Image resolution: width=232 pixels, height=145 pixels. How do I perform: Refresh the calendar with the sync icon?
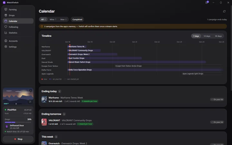224,11
